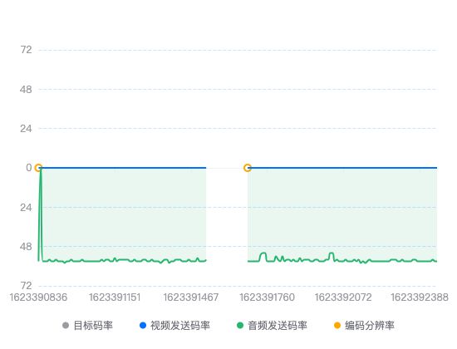Viewport: 457px width, 349px height.
Task: Click the orange 编码分辨率 legend dot
Action: tap(337, 326)
